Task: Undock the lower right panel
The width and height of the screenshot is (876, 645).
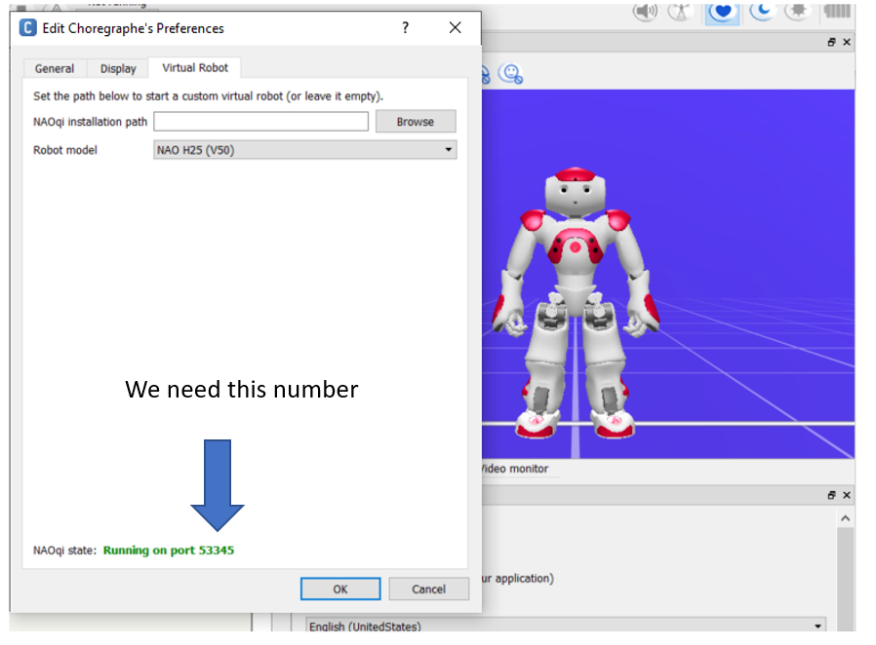Action: click(x=831, y=496)
